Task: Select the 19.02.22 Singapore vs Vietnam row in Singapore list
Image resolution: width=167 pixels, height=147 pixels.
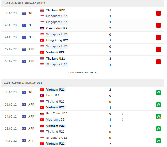Action: 82,49
